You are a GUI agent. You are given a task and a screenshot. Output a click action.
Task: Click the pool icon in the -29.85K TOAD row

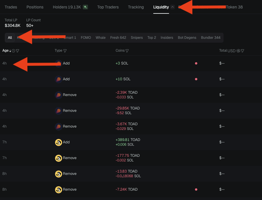coord(59,111)
